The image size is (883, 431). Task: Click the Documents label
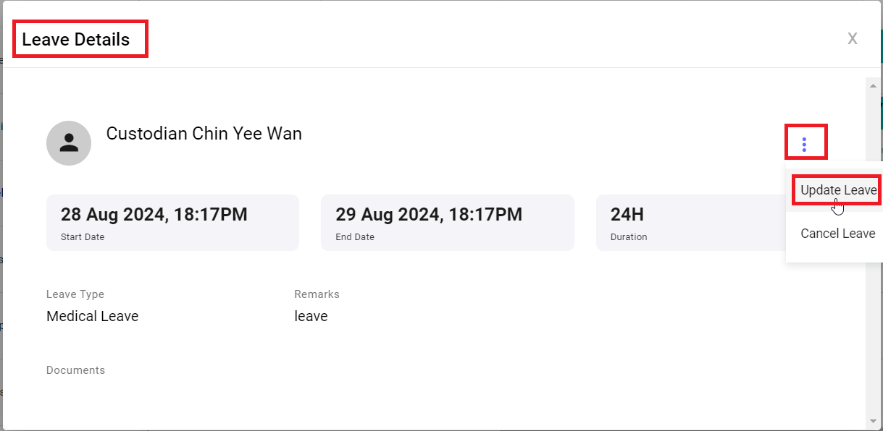(75, 370)
